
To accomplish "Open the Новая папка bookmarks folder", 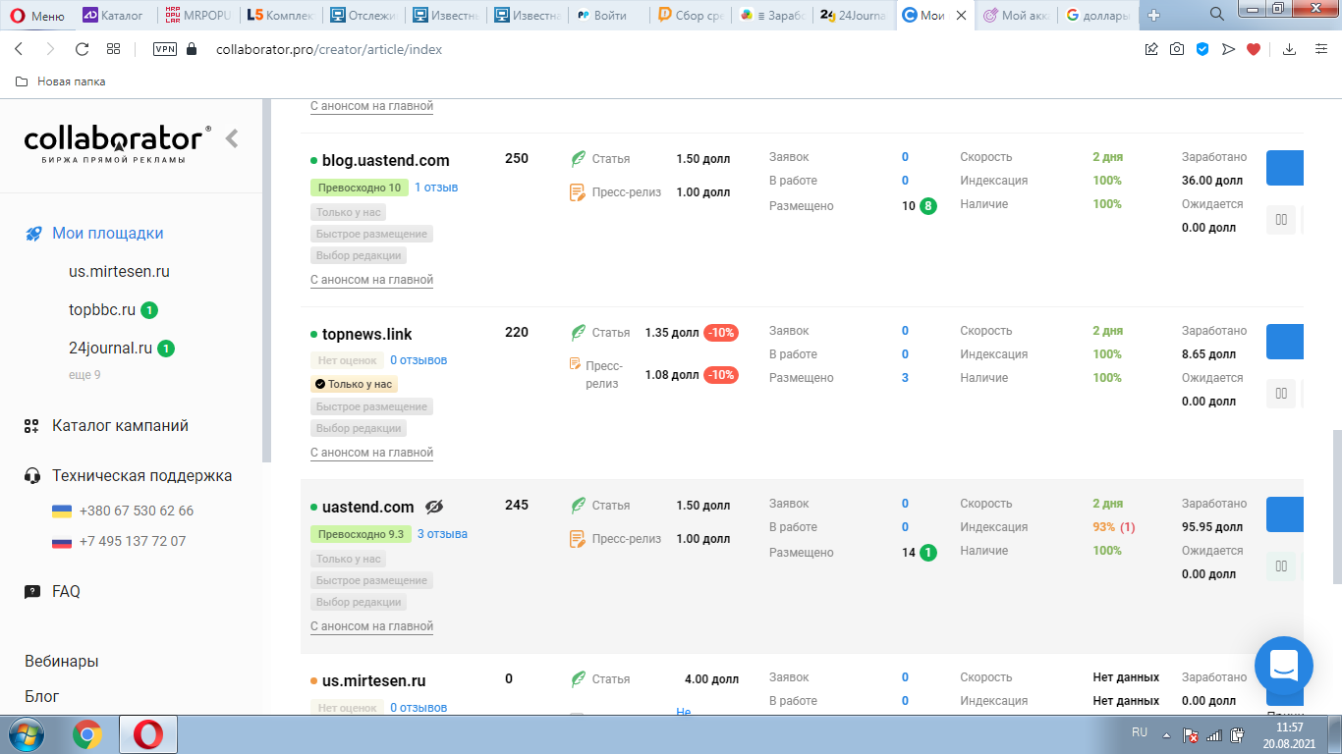I will click(x=61, y=81).
